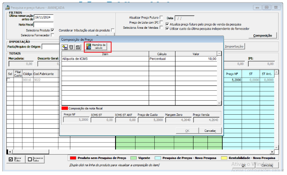287x175 pixels.
Task: Maximize the Pesquisa e preço futuro window
Action: coord(267,7)
